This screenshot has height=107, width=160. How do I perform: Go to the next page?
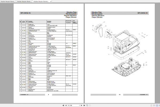(81, 105)
